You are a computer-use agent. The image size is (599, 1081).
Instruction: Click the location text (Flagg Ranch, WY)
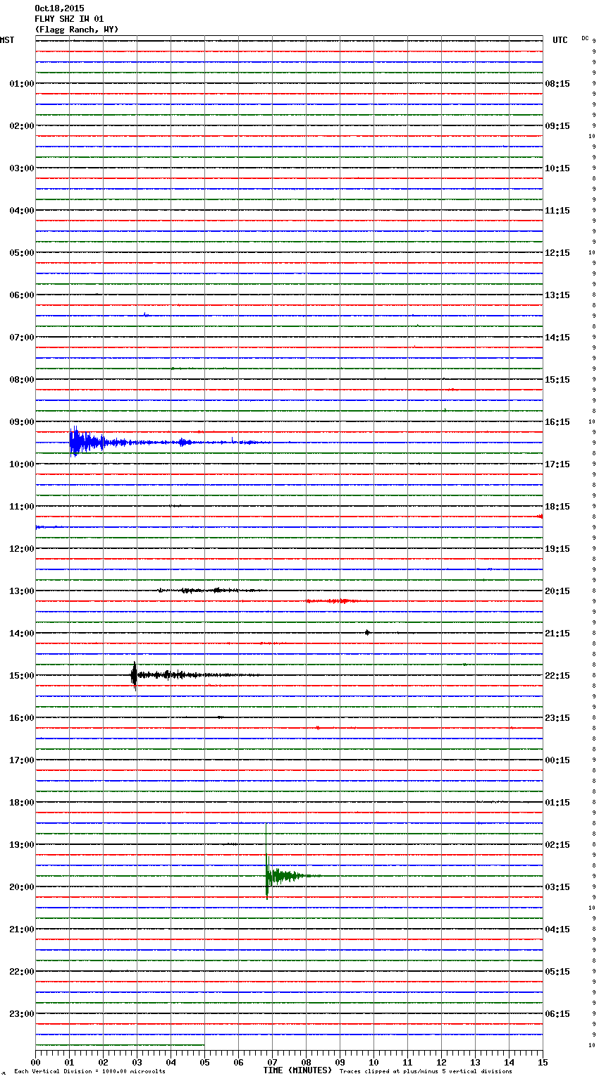pyautogui.click(x=77, y=30)
